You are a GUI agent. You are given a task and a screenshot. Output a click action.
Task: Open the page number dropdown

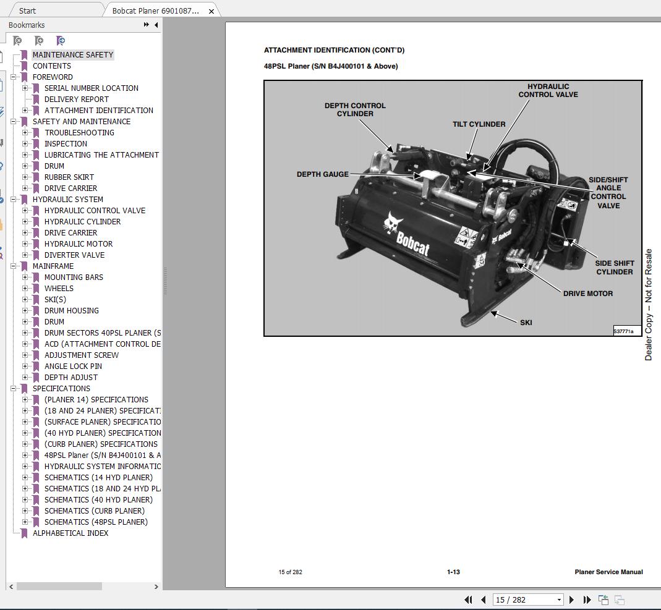558,599
